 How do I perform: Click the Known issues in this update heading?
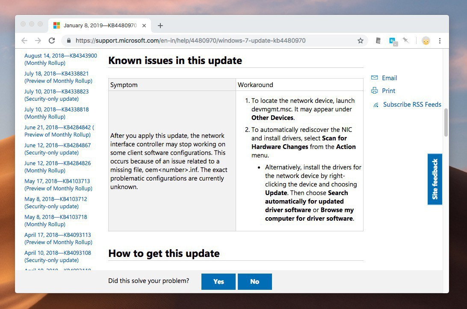click(175, 61)
